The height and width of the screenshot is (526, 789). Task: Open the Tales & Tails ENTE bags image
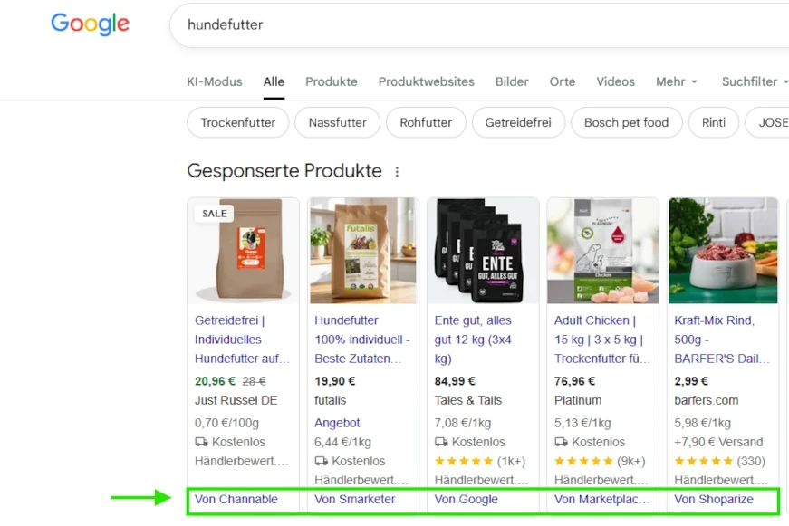pos(483,251)
